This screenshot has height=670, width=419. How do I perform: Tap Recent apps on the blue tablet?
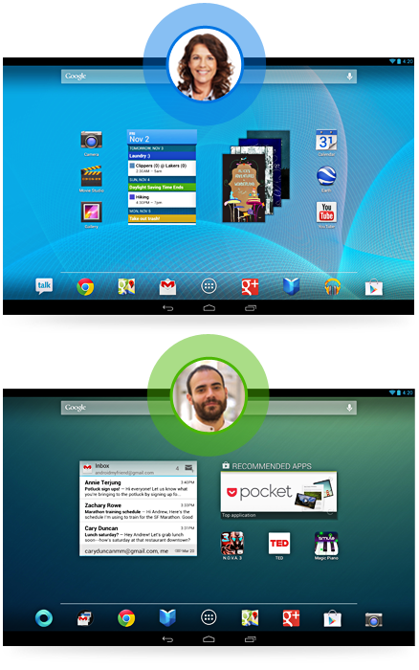point(251,308)
